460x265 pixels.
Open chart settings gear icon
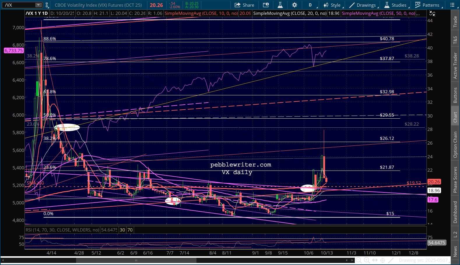coord(294,5)
